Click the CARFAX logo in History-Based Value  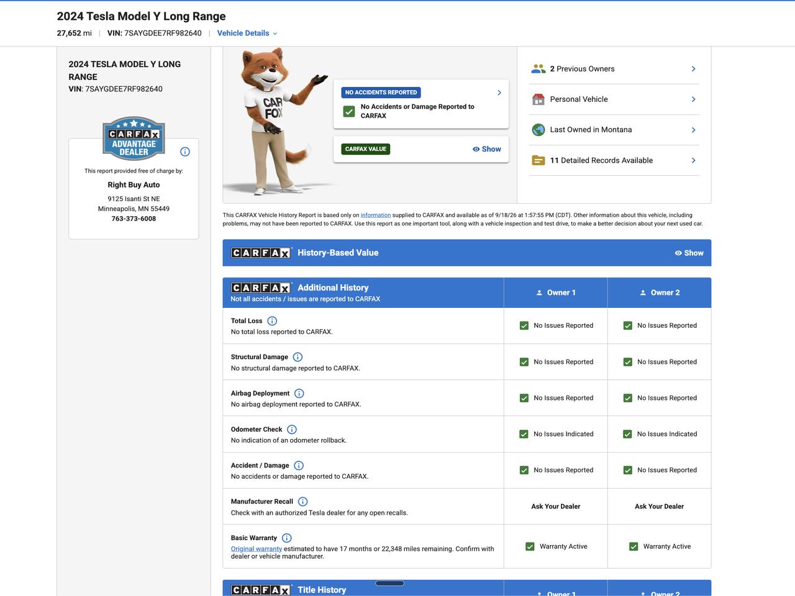point(261,253)
